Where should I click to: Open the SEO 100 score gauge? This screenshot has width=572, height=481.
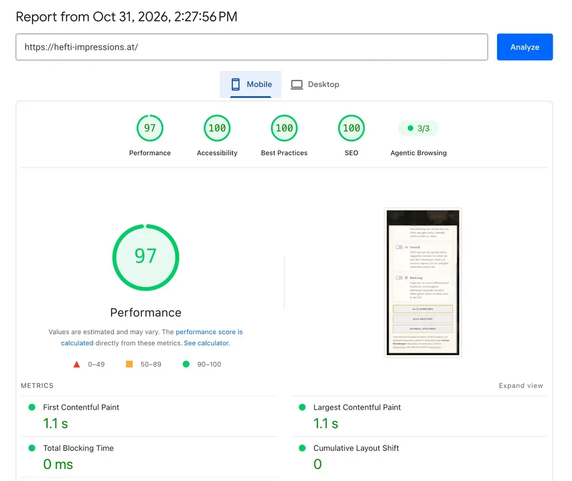click(x=351, y=128)
